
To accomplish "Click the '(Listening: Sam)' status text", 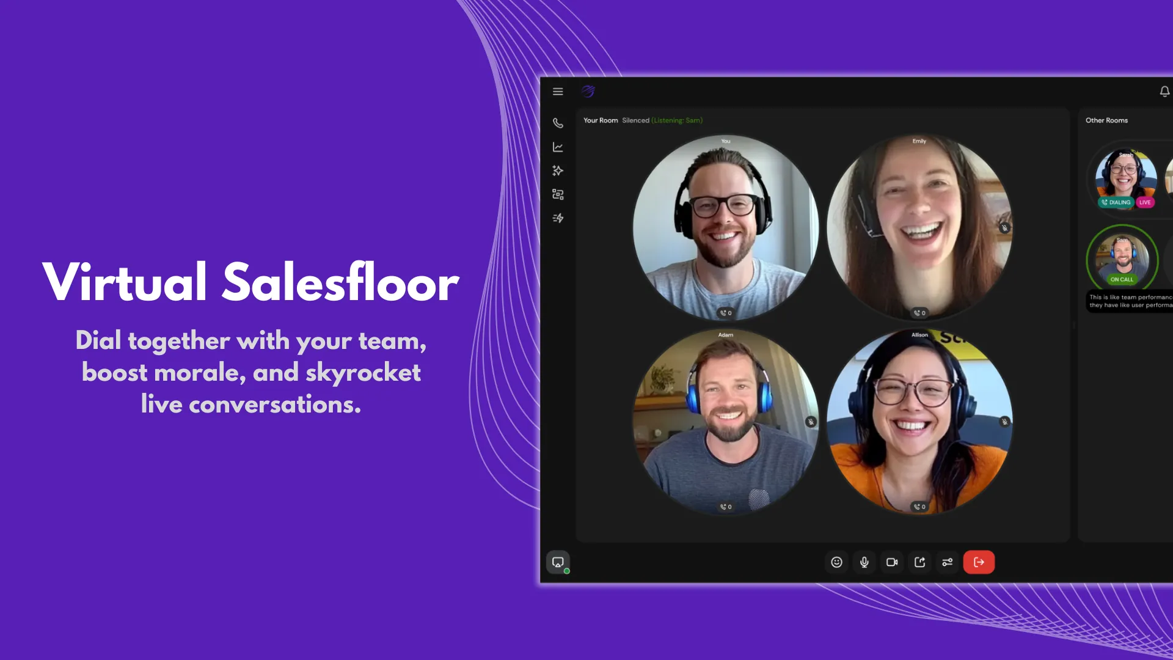I will coord(677,120).
